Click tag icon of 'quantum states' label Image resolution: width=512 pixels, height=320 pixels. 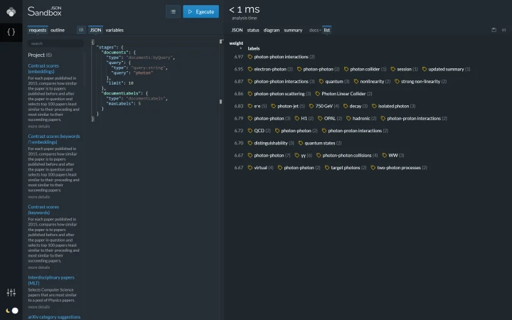[301, 143]
